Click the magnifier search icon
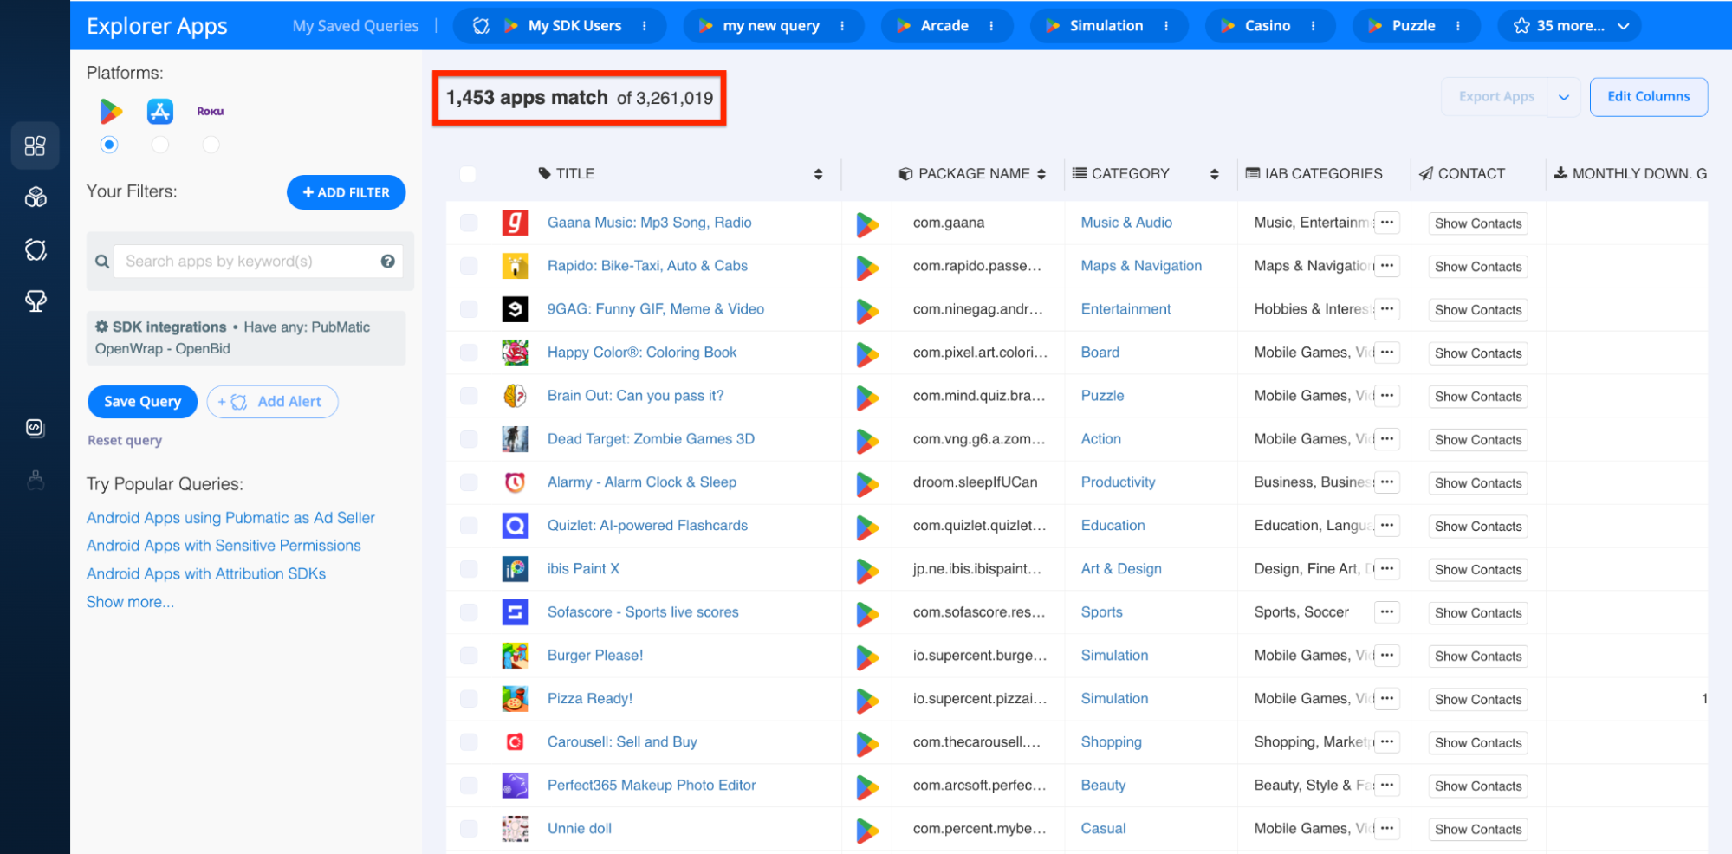Screen dimensions: 1732x854 pos(102,261)
